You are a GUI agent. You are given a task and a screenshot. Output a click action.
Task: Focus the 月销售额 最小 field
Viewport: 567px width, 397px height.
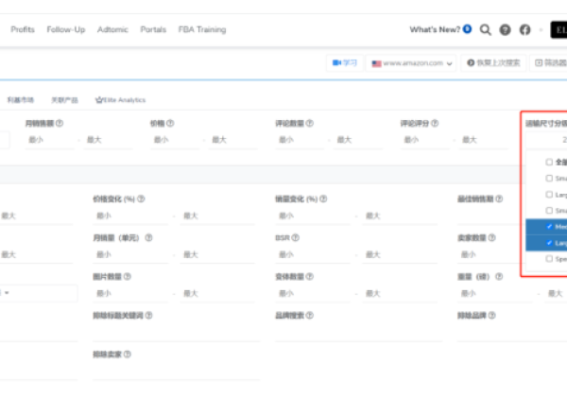(50, 140)
